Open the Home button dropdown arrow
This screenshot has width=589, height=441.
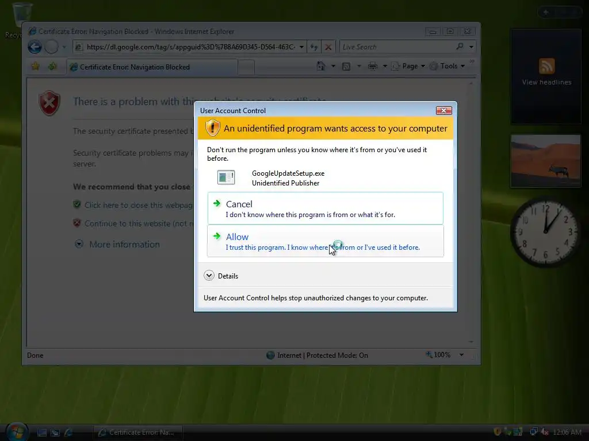coord(333,67)
